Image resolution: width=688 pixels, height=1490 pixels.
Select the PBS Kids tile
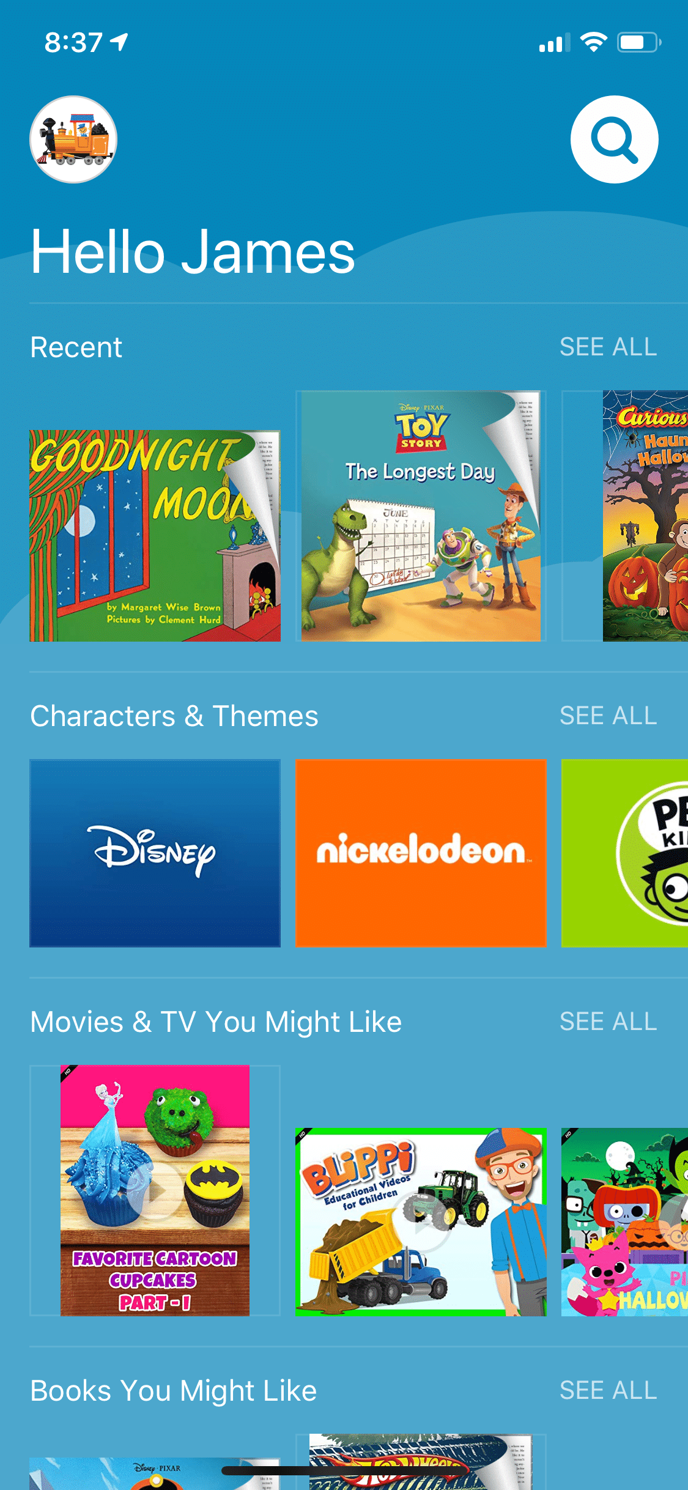(x=624, y=853)
